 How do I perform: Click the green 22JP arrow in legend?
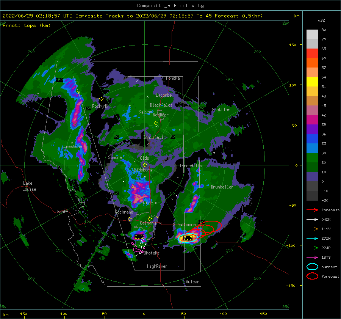(312, 248)
